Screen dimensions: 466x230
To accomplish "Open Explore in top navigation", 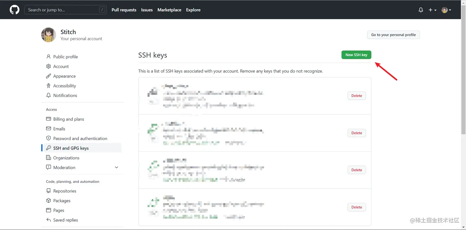I will pyautogui.click(x=193, y=10).
